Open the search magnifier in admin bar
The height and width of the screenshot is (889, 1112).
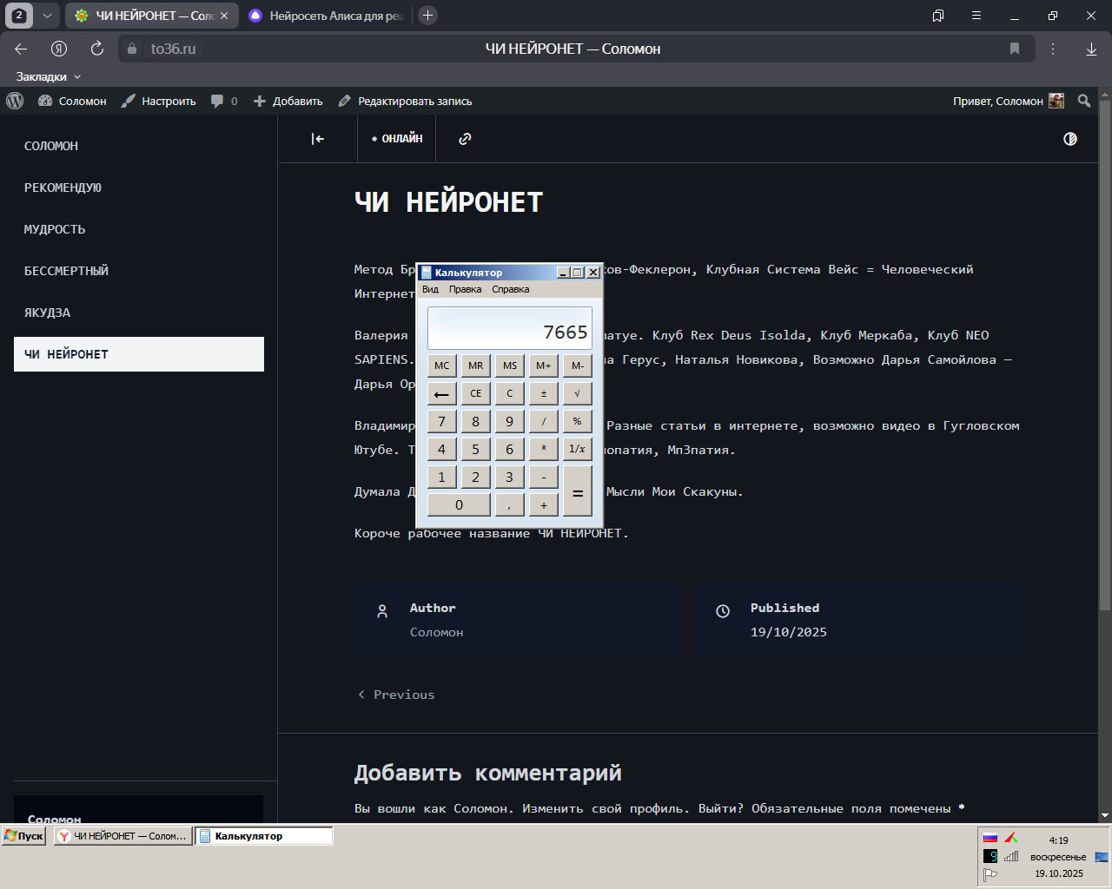pyautogui.click(x=1084, y=101)
